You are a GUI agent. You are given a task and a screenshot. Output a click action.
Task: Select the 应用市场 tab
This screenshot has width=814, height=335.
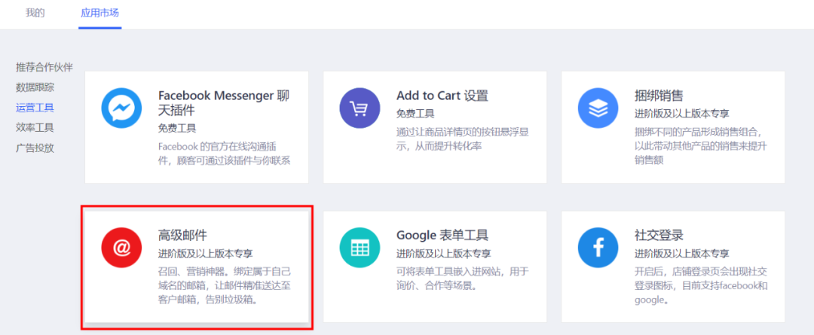(100, 13)
